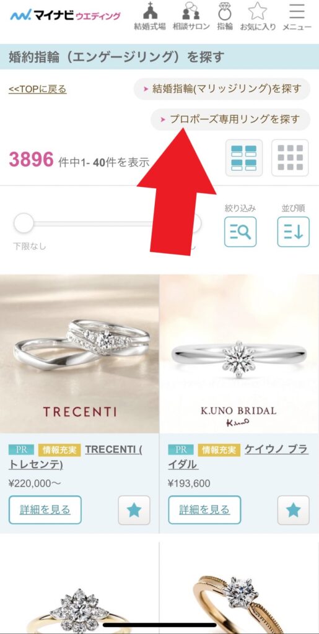Viewport: 319px width, 634px height.
Task: Click the マイナビウエディング logo
Action: tap(65, 15)
